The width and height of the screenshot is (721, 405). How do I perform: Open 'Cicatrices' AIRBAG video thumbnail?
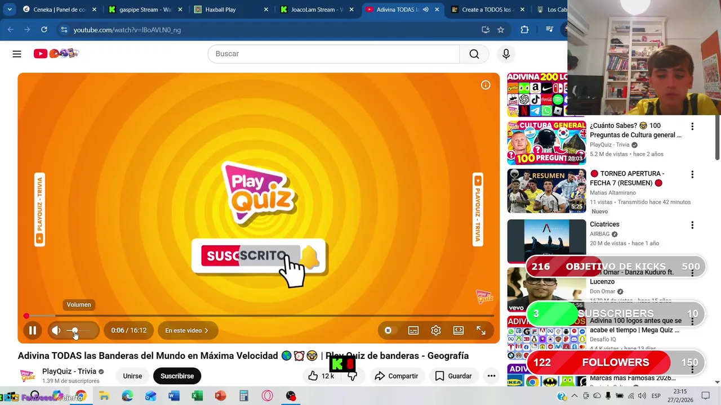coord(546,241)
